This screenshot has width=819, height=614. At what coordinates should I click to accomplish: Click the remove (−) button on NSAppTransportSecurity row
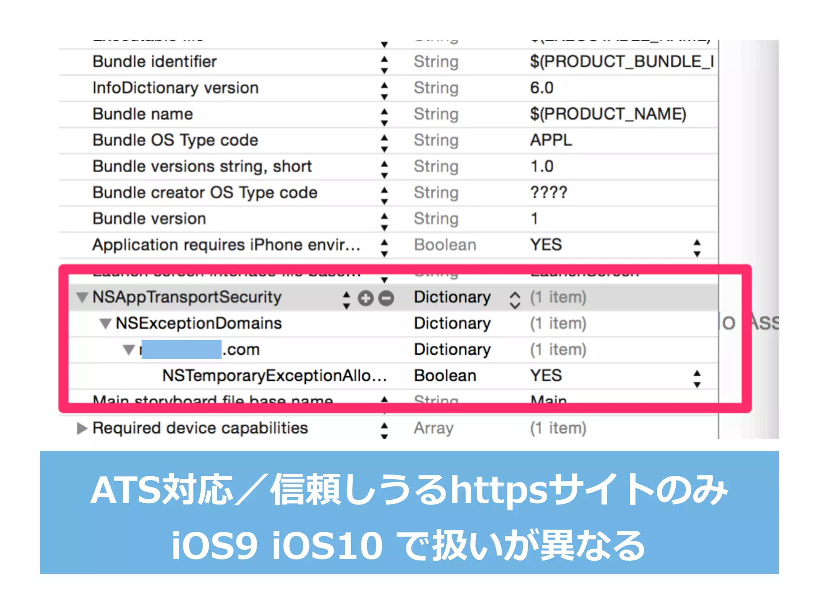(386, 298)
